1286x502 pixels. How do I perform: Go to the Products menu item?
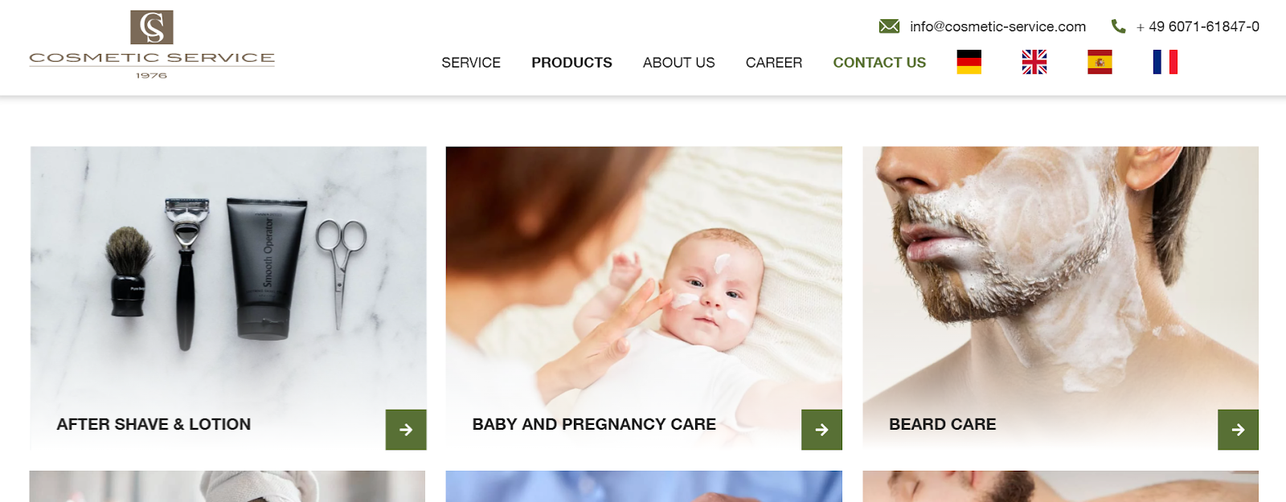point(571,63)
